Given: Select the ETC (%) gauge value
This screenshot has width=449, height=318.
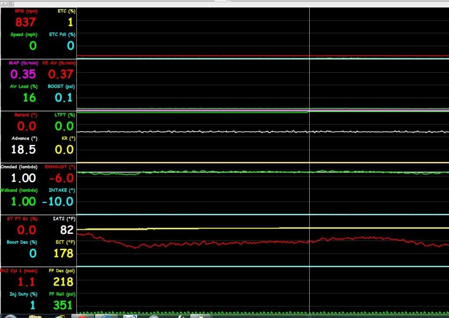Looking at the screenshot, I should click(x=70, y=22).
